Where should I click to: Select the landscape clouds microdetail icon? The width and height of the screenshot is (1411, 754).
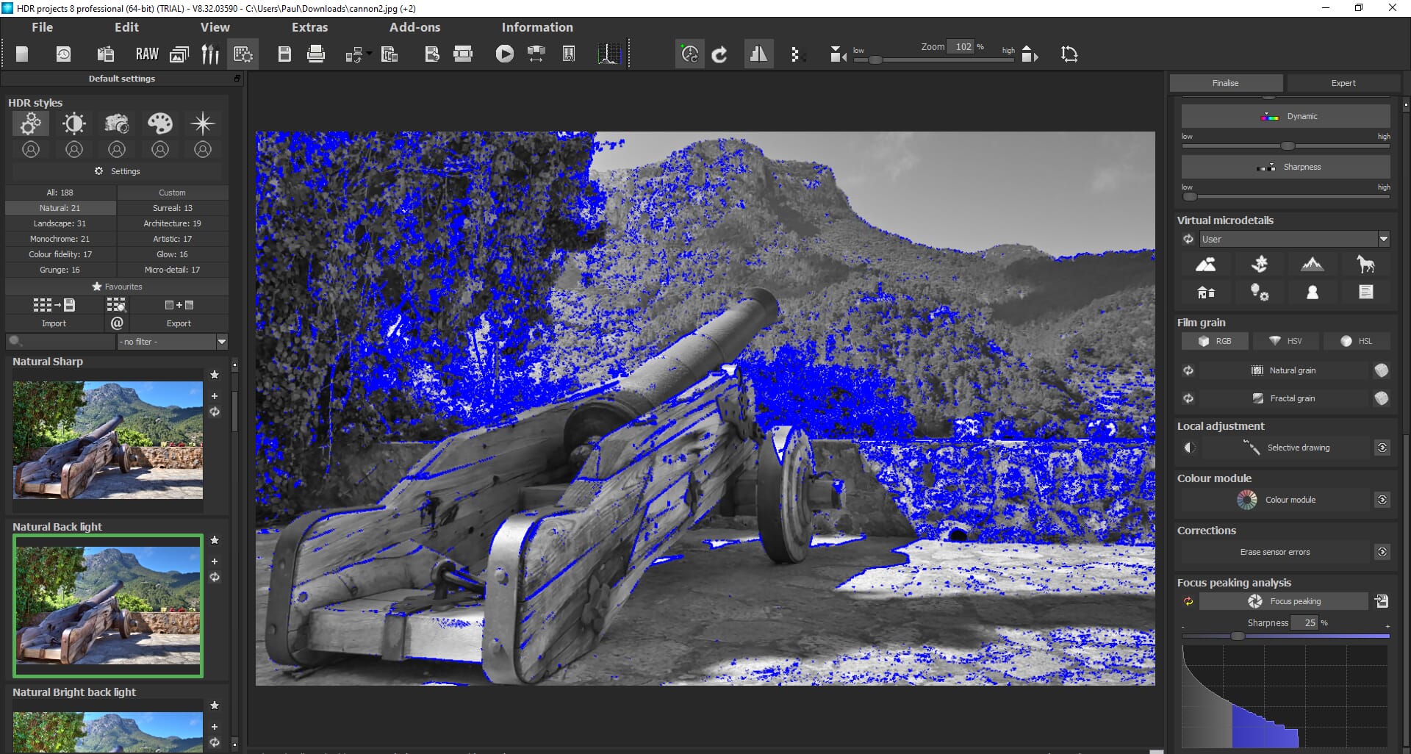[1206, 264]
